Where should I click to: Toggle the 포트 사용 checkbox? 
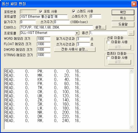[x=41, y=11]
